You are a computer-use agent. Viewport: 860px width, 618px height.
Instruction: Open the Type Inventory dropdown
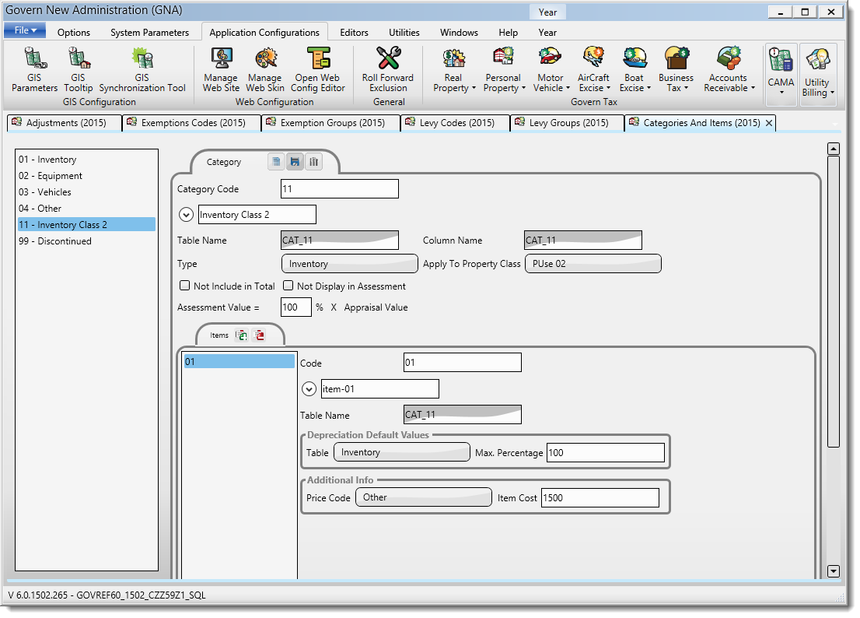point(349,264)
